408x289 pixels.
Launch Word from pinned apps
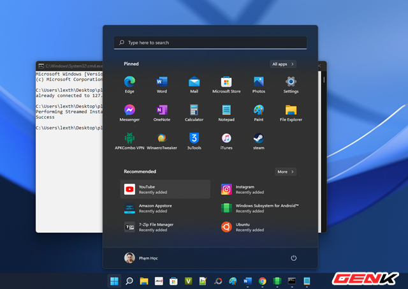click(161, 85)
